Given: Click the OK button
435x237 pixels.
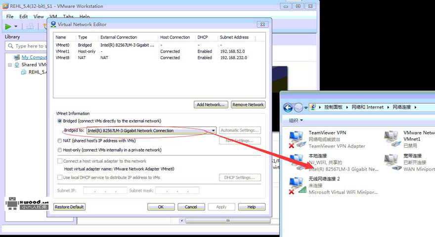Looking at the screenshot, I should 161,207.
